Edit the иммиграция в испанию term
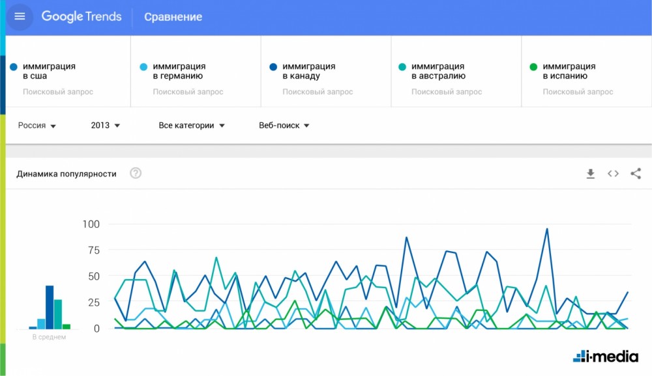Image resolution: width=652 pixels, height=376 pixels. tap(569, 71)
